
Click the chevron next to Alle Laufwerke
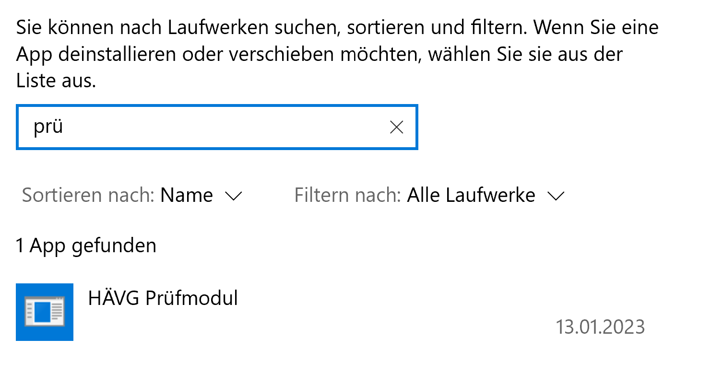coord(557,196)
